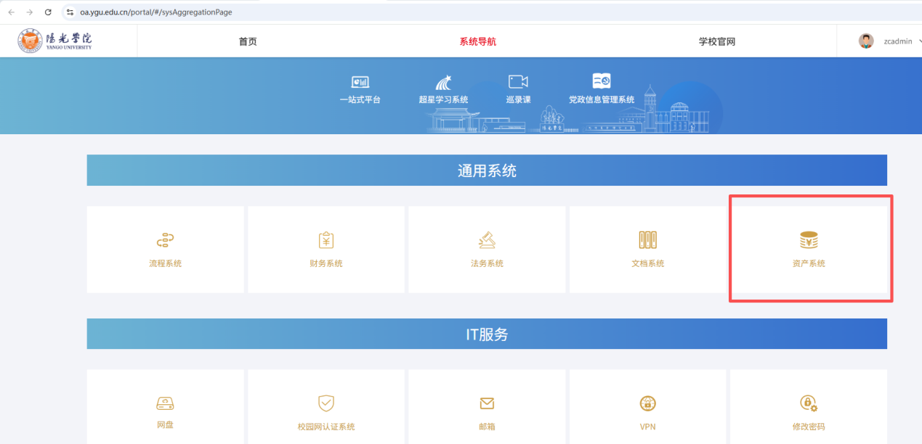This screenshot has width=922, height=444.
Task: Go to the 首页 tab
Action: click(x=248, y=41)
